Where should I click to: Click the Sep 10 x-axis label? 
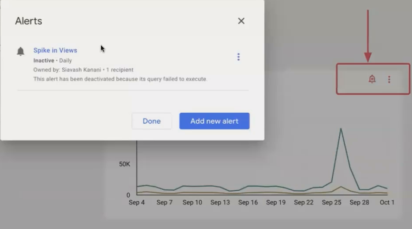(x=192, y=203)
